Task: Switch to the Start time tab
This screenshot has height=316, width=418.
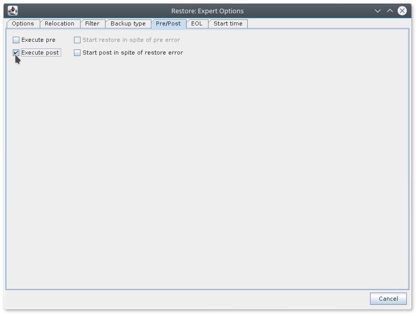Action: 228,23
